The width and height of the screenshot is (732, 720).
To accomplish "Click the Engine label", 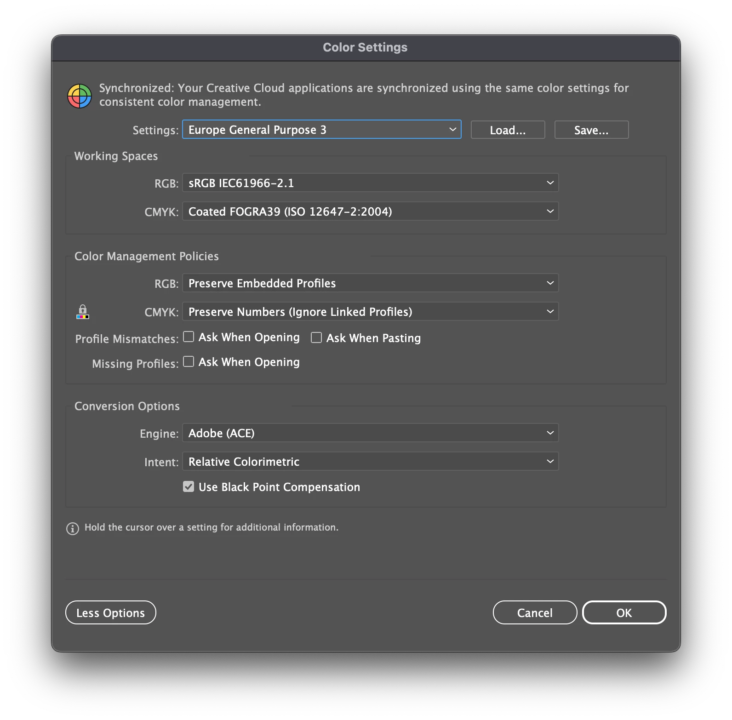I will (x=159, y=434).
